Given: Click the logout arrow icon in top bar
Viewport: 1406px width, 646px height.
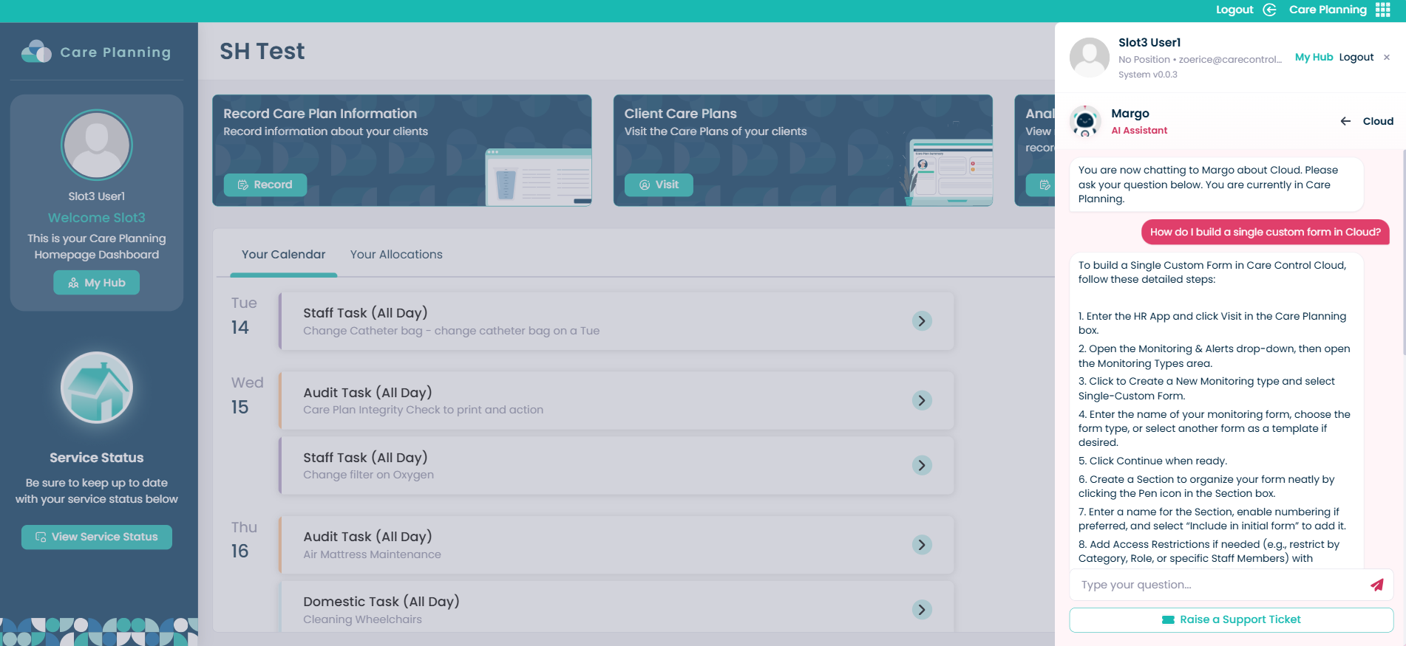Looking at the screenshot, I should (x=1270, y=10).
